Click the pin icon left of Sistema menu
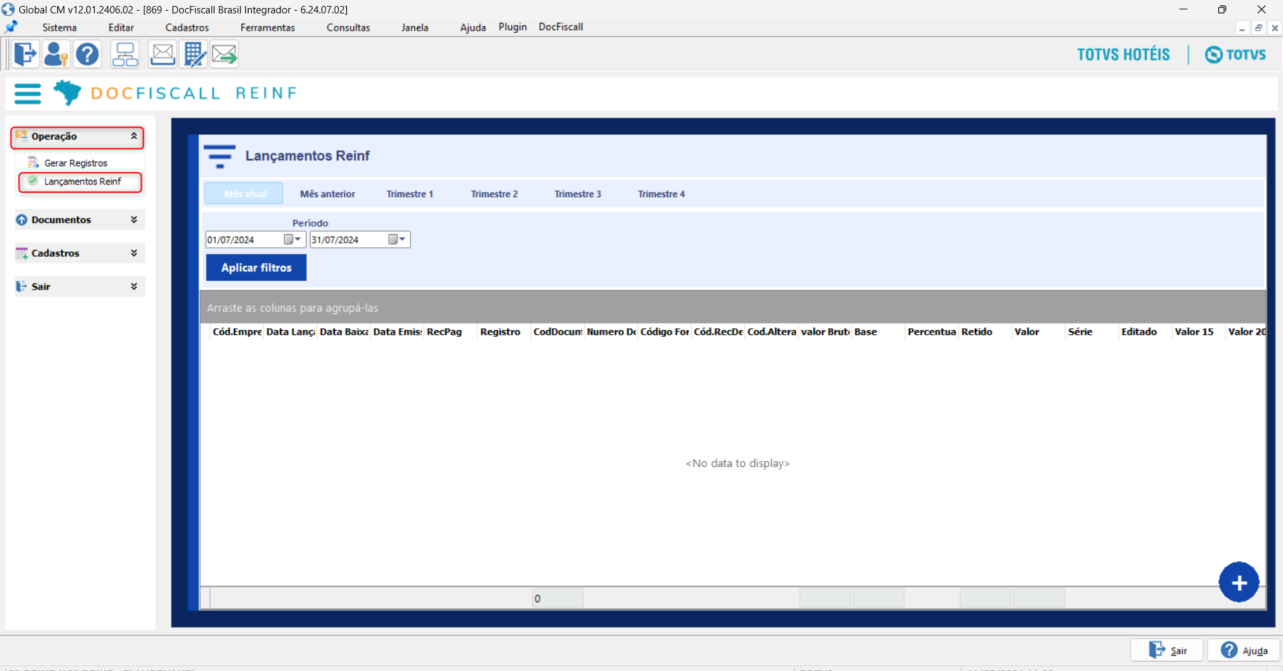 [x=11, y=27]
